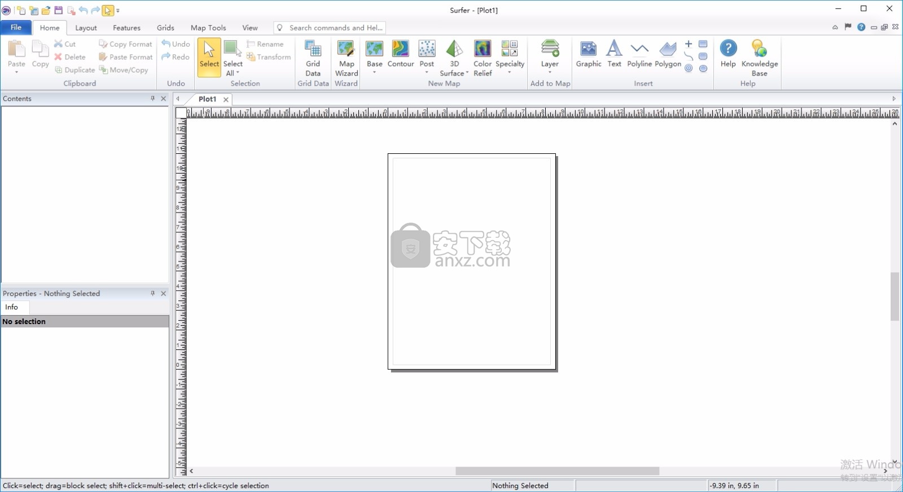Click the Color Relief map icon
The width and height of the screenshot is (903, 492).
[x=483, y=48]
